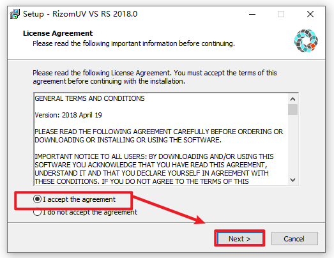Cancel the installation
Screen dimensions: 334x258
click(294, 239)
